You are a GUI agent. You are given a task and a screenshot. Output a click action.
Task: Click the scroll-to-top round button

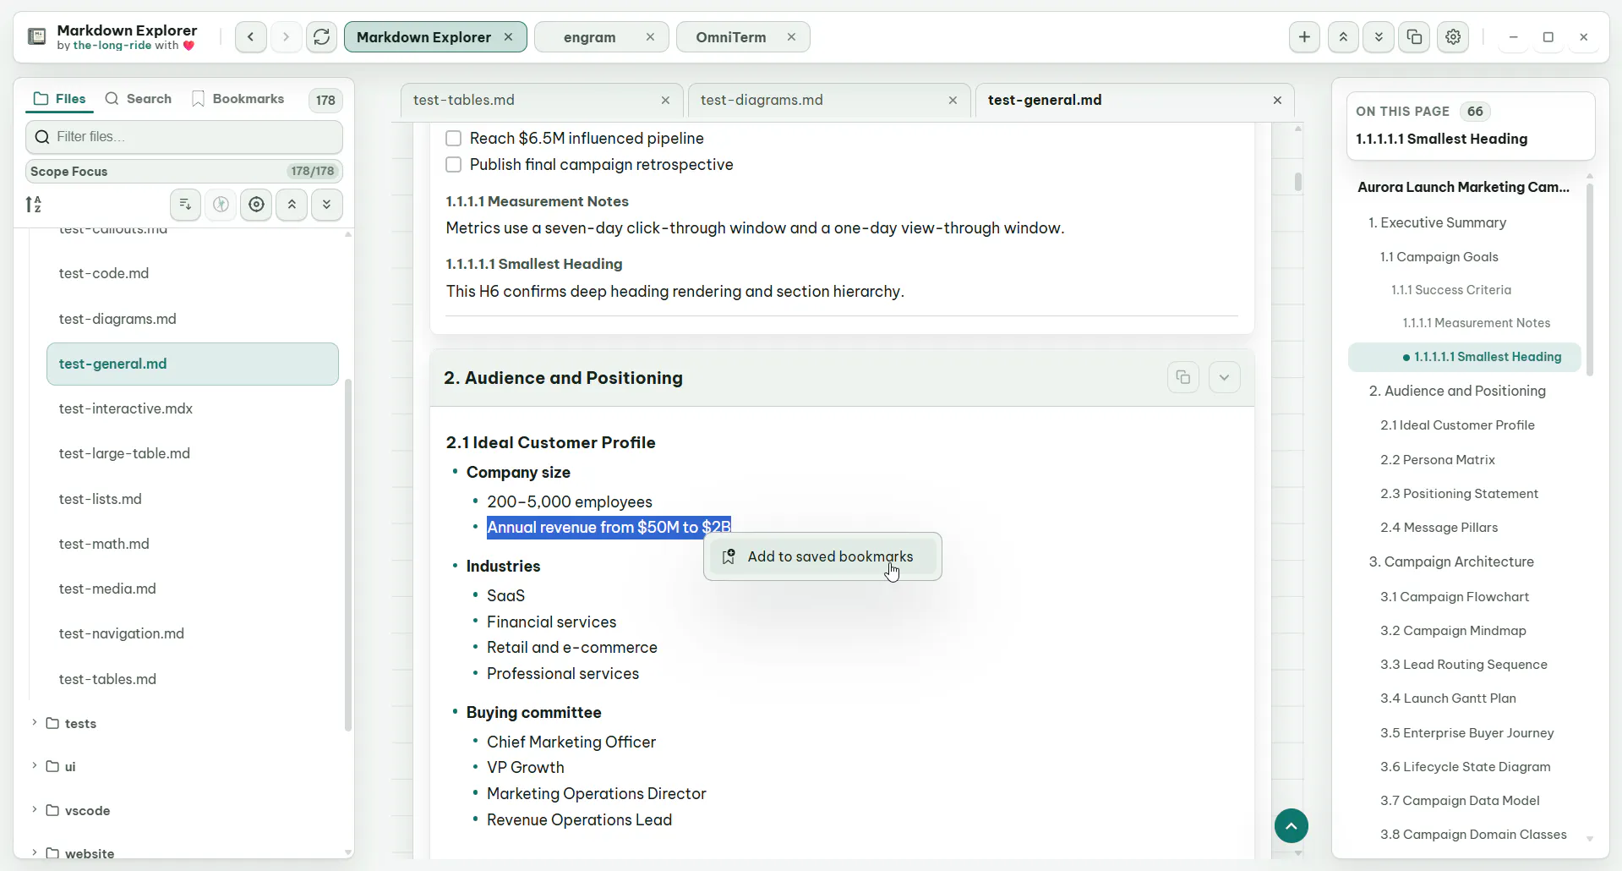coord(1291,826)
